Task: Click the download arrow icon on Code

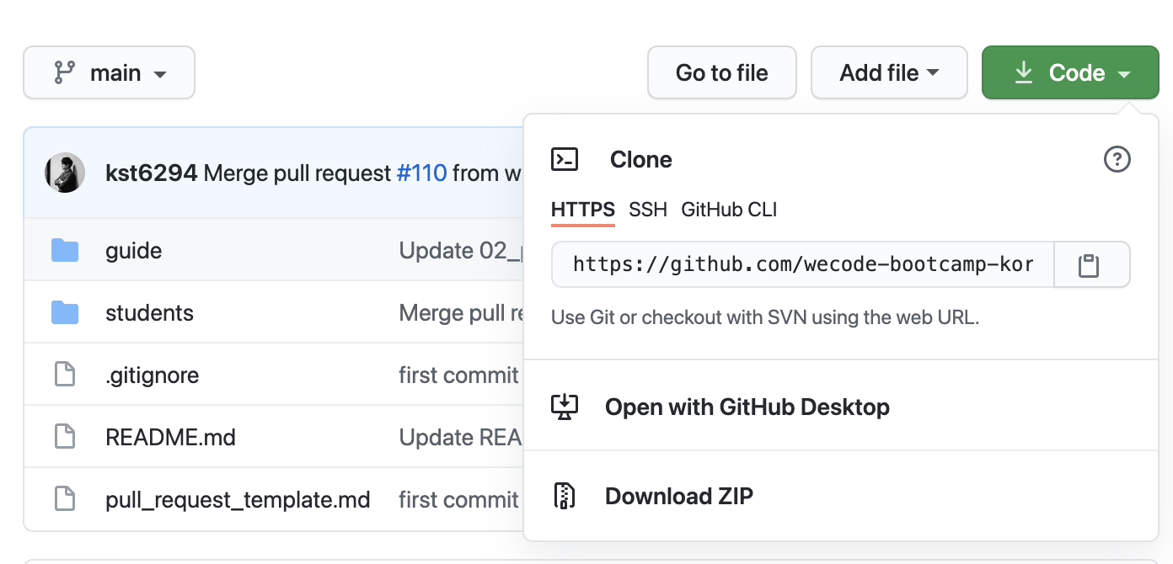Action: [1023, 72]
